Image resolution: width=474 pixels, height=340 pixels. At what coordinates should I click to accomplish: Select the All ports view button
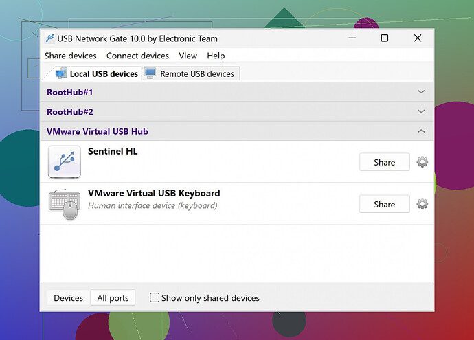[113, 298]
